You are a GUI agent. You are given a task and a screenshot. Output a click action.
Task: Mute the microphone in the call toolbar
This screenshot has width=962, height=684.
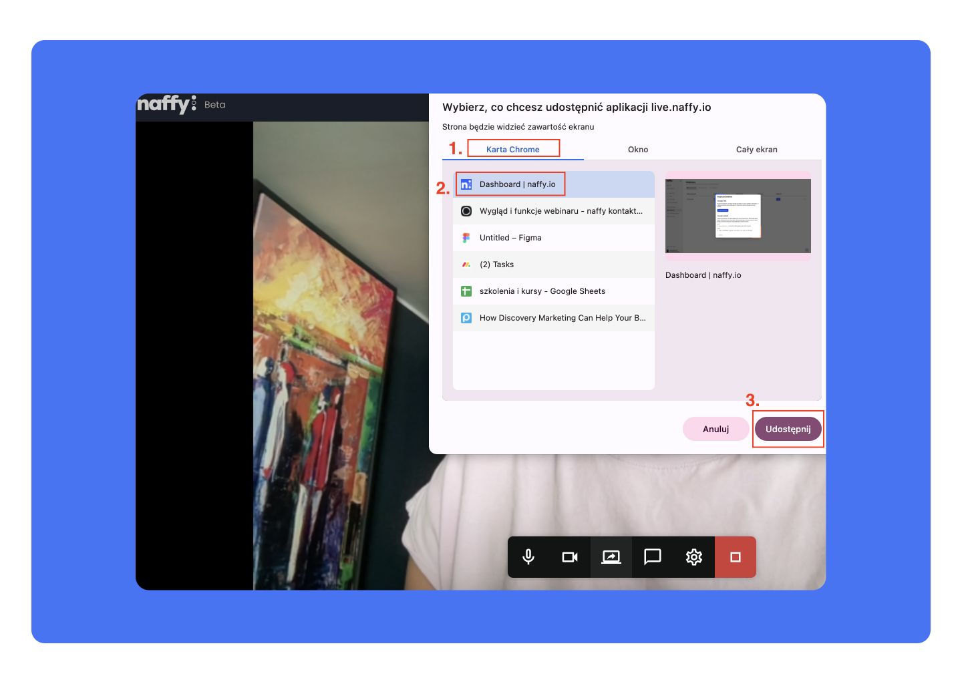(528, 556)
